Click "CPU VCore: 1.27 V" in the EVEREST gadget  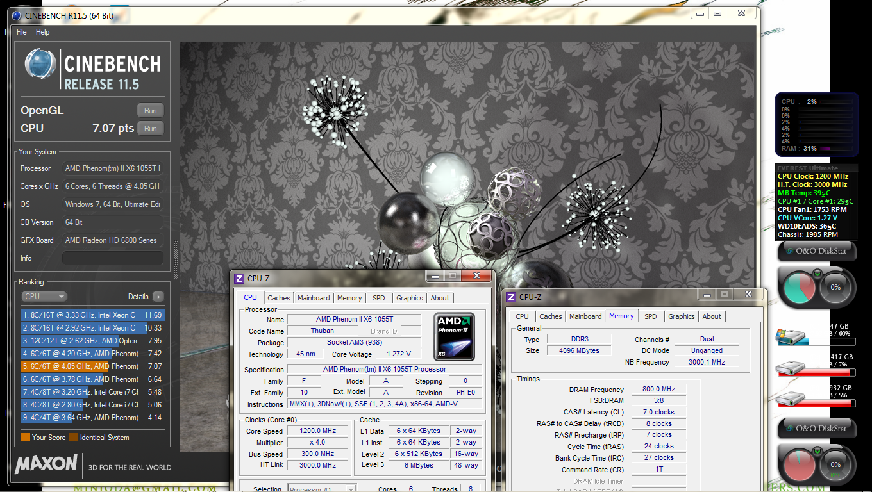[x=809, y=218]
